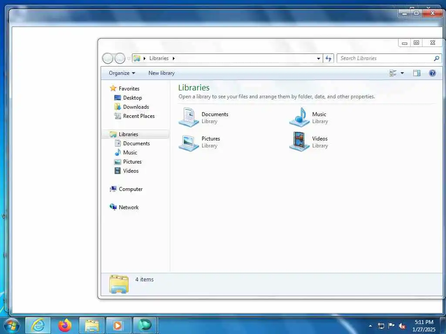Click the Videos library name text
The image size is (446, 334).
tap(320, 139)
